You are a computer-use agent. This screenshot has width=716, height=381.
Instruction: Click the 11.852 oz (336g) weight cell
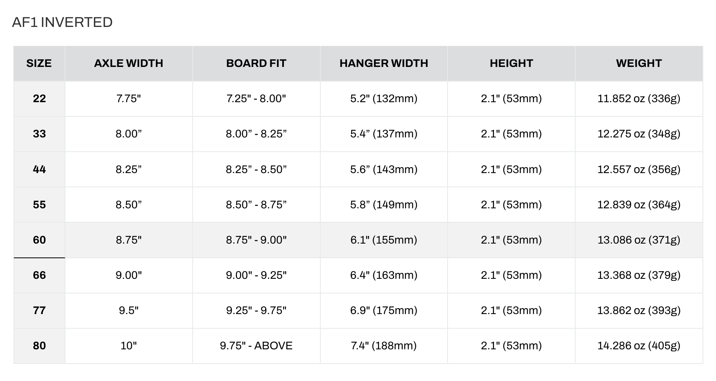click(639, 99)
